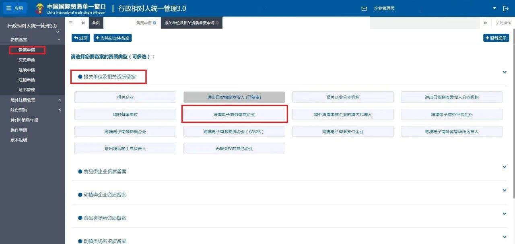Collapse the 报关单位及相关资质备案 section chevron

pyautogui.click(x=504, y=72)
